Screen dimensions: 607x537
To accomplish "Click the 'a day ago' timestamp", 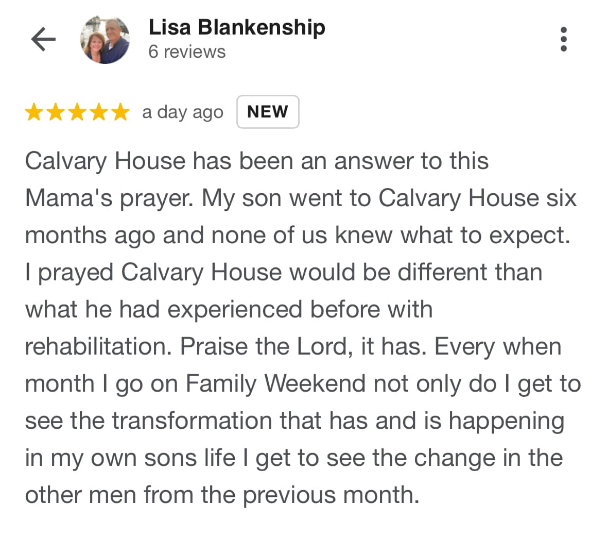I will point(183,112).
